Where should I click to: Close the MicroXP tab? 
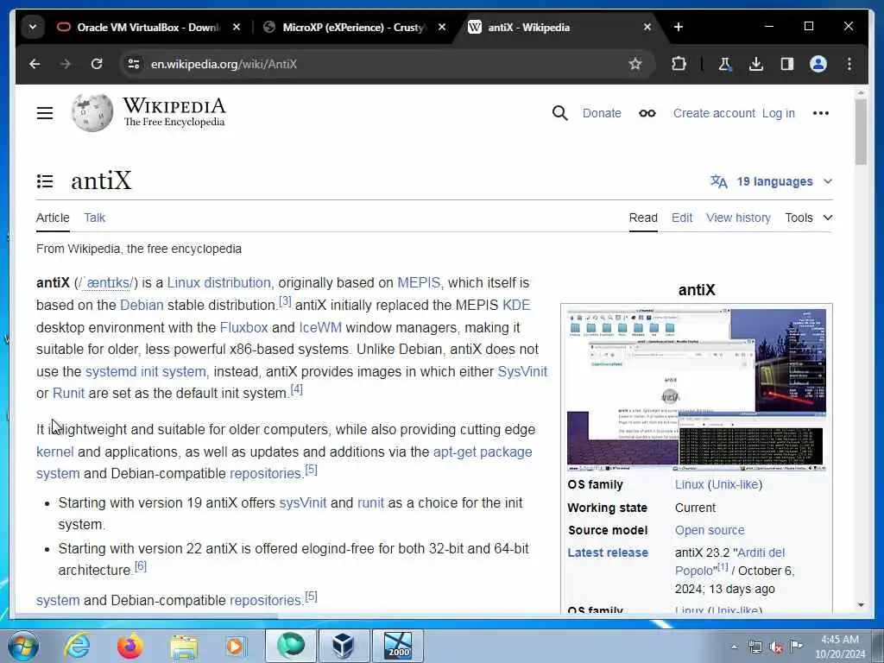tap(442, 27)
